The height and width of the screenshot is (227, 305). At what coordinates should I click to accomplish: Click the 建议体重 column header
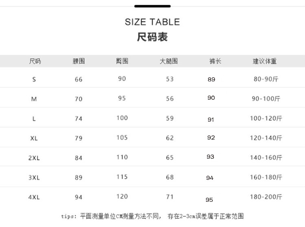[265, 61]
